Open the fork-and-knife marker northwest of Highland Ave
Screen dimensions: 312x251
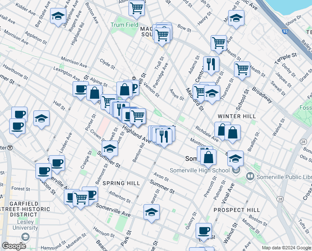click(121, 110)
